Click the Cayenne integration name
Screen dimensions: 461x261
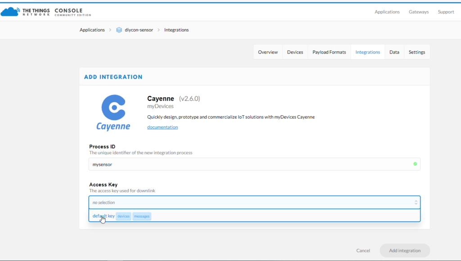pyautogui.click(x=161, y=99)
